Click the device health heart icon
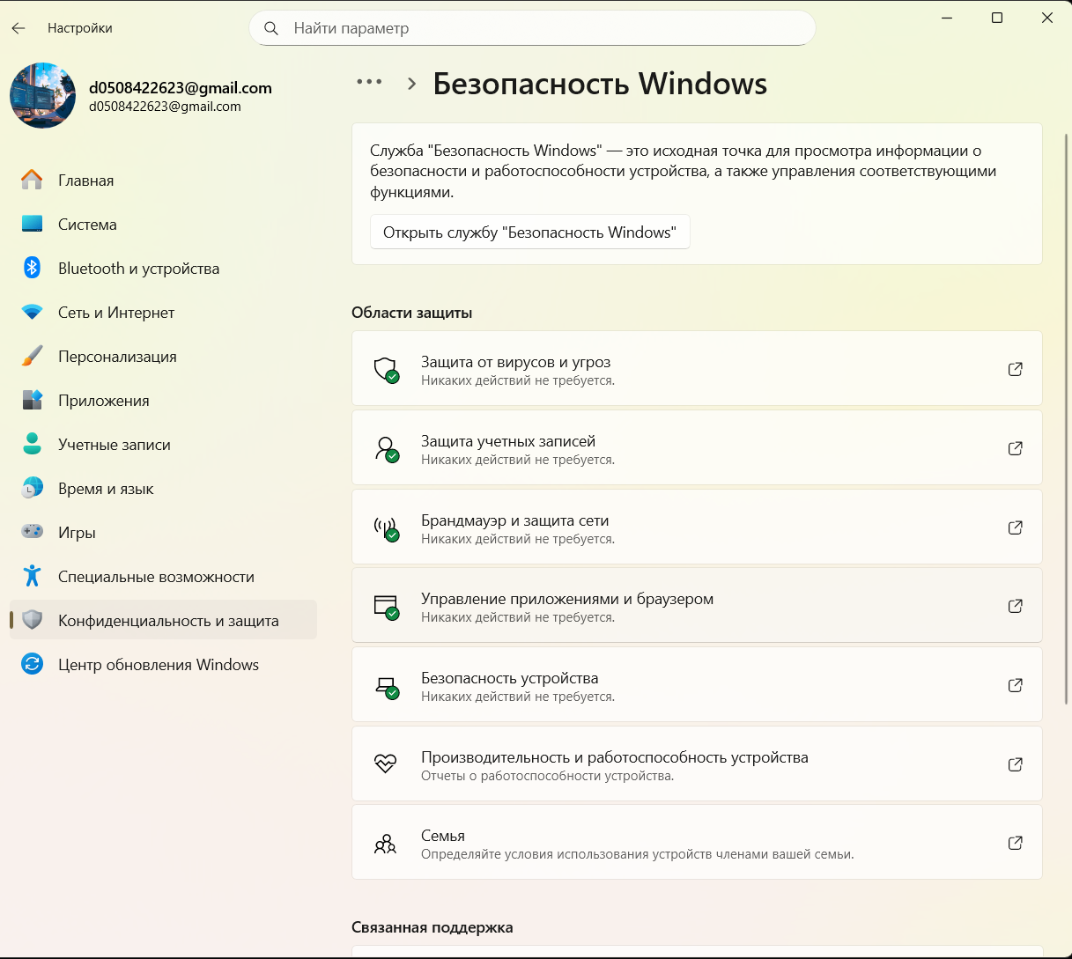The image size is (1072, 959). (x=385, y=764)
